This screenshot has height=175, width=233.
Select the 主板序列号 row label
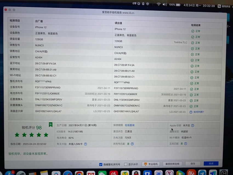click(16, 87)
